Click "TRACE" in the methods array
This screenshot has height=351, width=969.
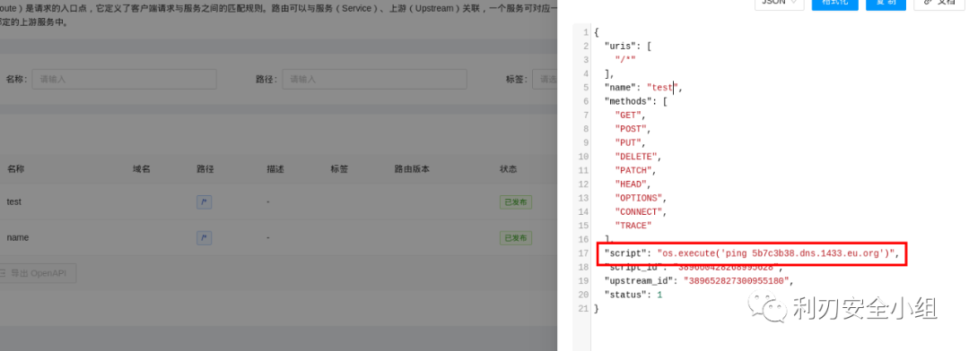(633, 226)
